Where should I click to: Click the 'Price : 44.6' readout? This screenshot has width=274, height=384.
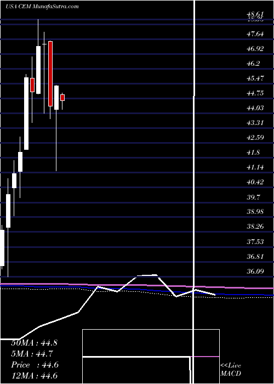coord(35,365)
